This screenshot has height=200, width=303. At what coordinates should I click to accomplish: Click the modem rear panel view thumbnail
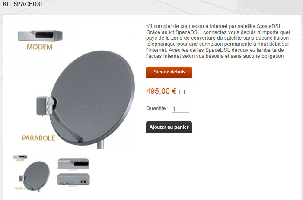(x=73, y=179)
